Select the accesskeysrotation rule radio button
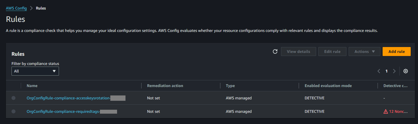Viewport: 418px width, 124px height. (x=13, y=98)
